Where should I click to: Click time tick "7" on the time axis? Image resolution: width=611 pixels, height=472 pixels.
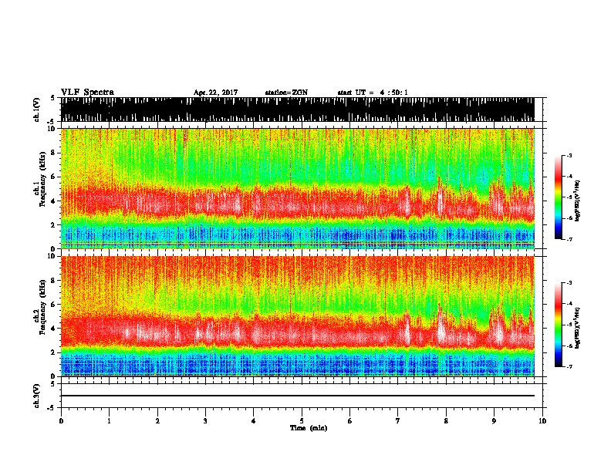click(x=398, y=421)
